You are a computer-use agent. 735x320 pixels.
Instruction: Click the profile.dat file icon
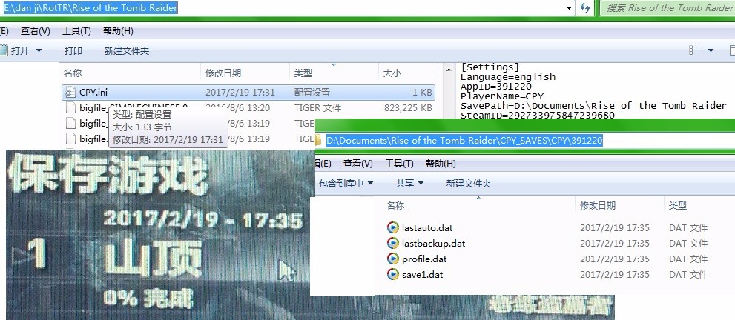point(393,259)
